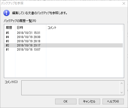The width and height of the screenshot is (128, 108).
Task: Close the バックアップを参照 dialog
Action: click(x=124, y=3)
